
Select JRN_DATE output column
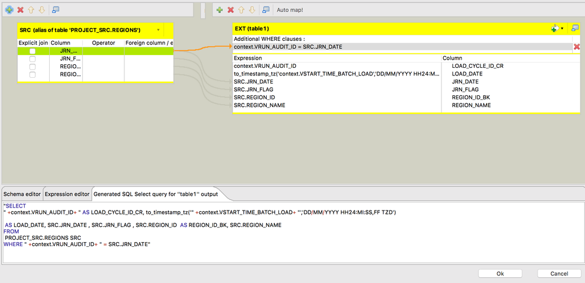[511, 81]
